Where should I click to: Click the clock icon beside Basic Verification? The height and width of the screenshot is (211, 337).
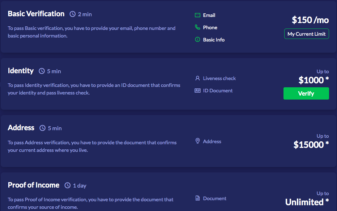coord(73,14)
